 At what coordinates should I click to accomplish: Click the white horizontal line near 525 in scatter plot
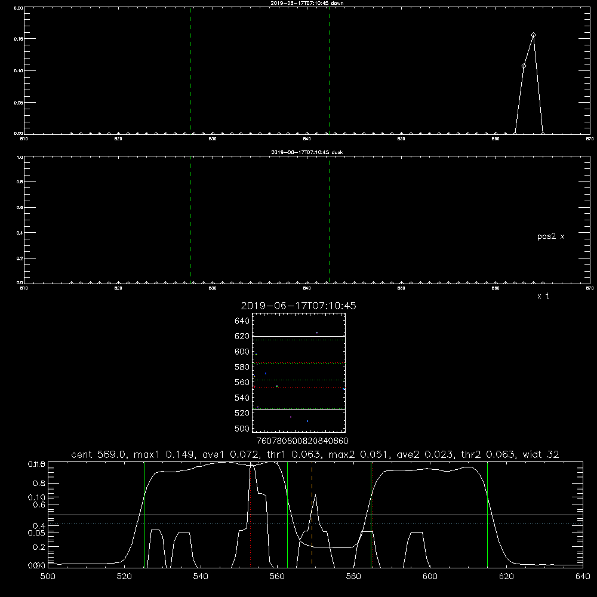tap(298, 410)
